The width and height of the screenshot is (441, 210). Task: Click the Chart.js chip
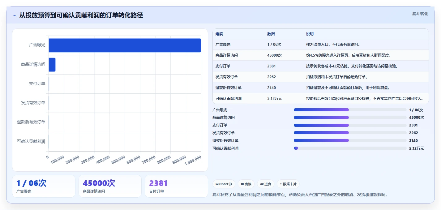pos(224,184)
